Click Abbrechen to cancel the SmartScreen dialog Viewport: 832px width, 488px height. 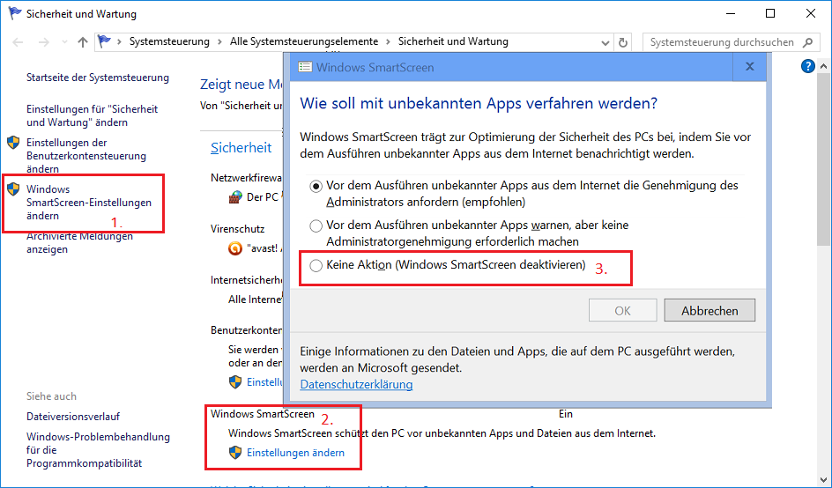(709, 310)
